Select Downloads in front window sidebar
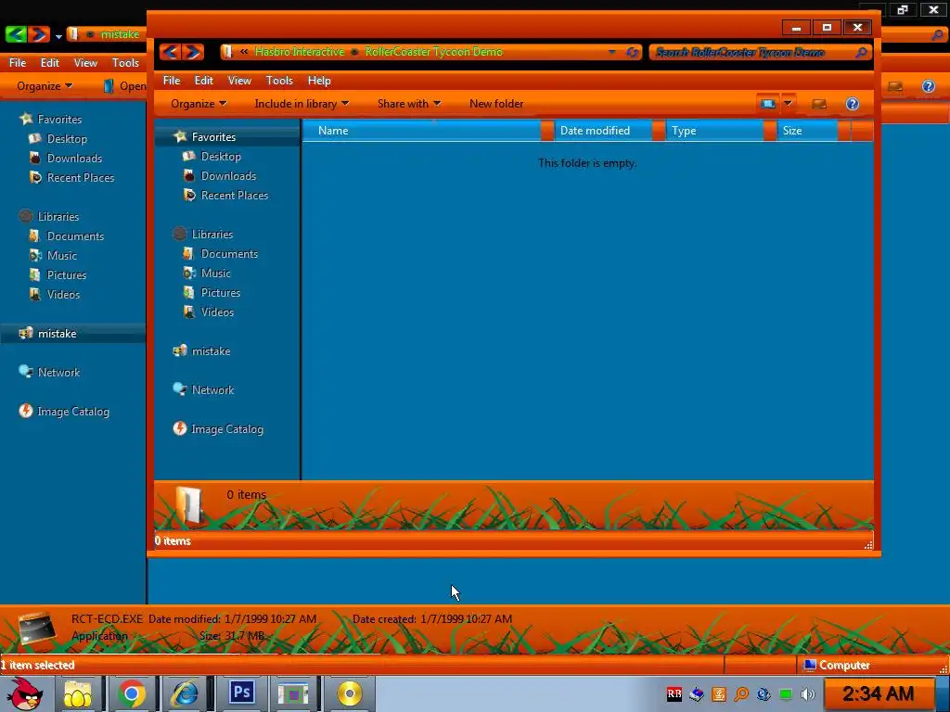The height and width of the screenshot is (712, 950). point(228,175)
